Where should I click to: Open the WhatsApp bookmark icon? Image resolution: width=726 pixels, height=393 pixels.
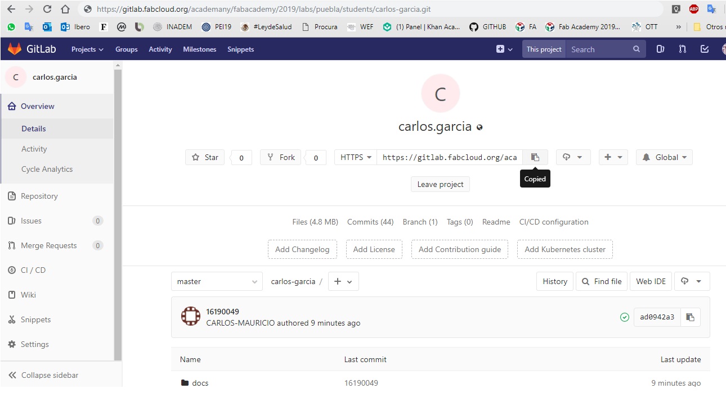click(11, 26)
